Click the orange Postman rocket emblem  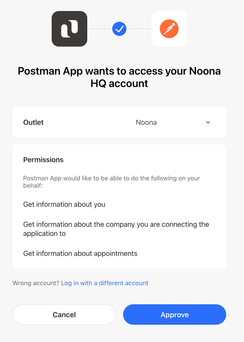(169, 29)
